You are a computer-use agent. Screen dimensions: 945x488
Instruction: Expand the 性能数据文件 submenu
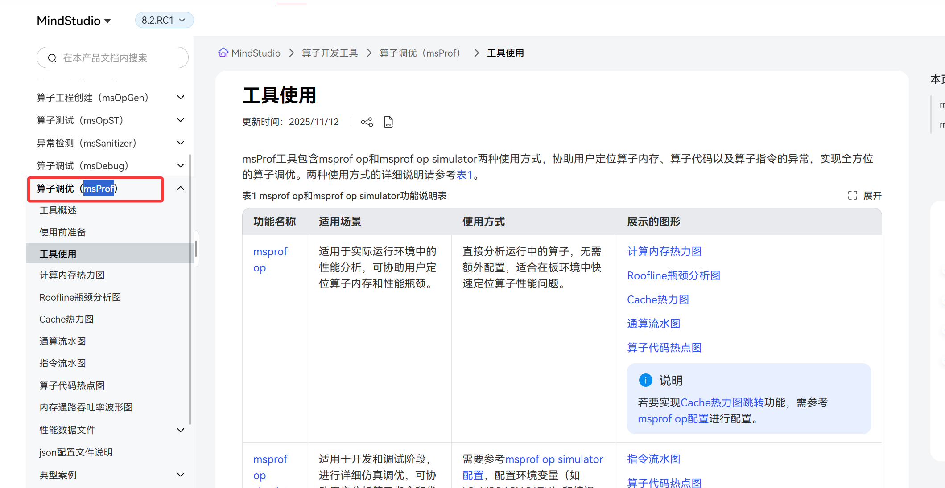point(181,430)
